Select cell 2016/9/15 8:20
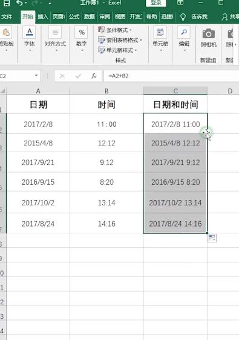This screenshot has width=239, height=340. click(175, 182)
